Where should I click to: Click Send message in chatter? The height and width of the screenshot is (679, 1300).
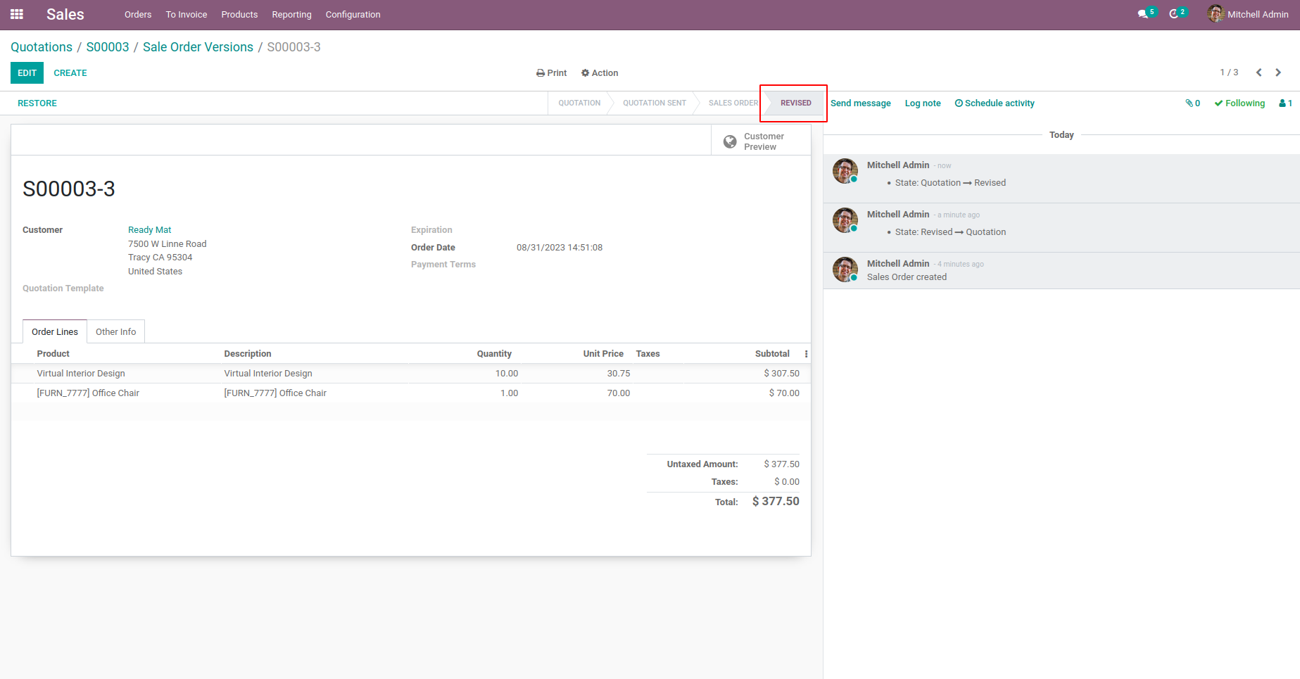(x=861, y=103)
